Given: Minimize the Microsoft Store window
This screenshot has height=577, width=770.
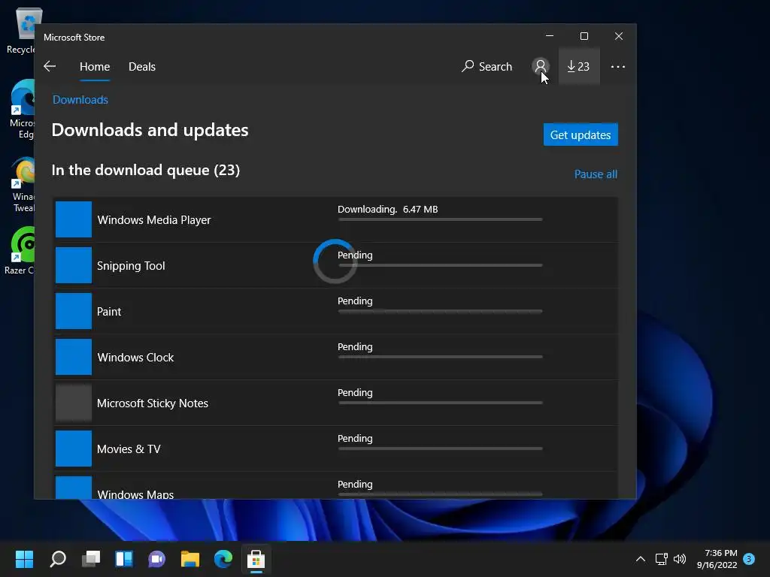Looking at the screenshot, I should (x=550, y=36).
